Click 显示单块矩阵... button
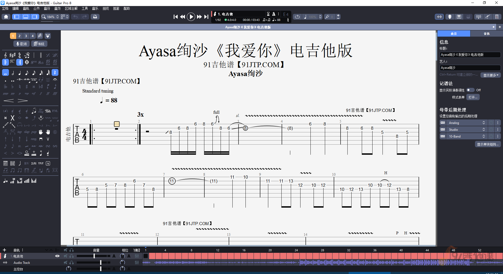Viewport: 503px width, 274px height. coord(488,144)
